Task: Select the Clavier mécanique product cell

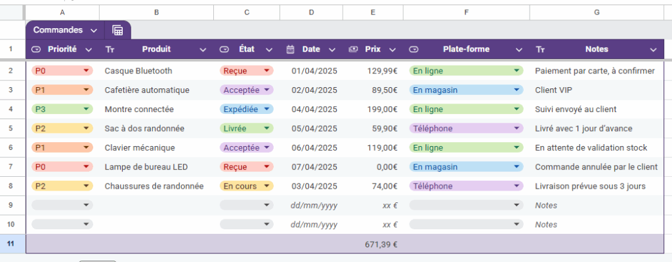Action: click(x=140, y=147)
